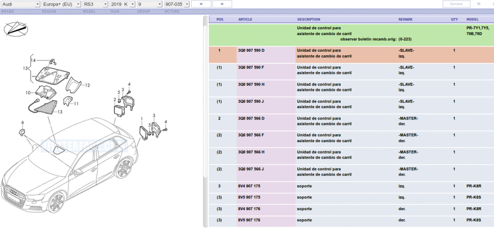The width and height of the screenshot is (494, 229).
Task: Click PR-K8R model in 8V4 907 175 row
Action: pyautogui.click(x=474, y=186)
